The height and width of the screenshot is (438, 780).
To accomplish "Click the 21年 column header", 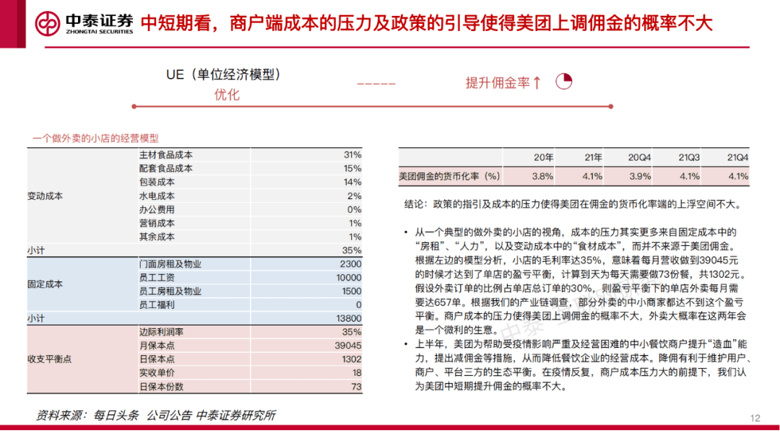I will [x=593, y=157].
